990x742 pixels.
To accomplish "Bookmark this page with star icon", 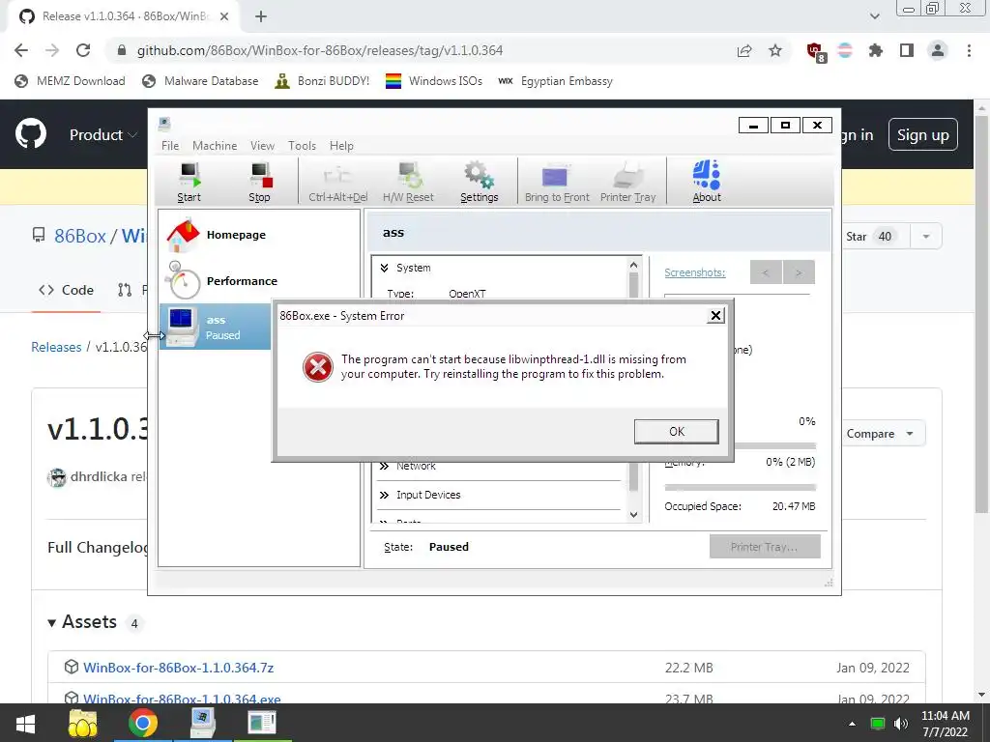I will (x=775, y=50).
